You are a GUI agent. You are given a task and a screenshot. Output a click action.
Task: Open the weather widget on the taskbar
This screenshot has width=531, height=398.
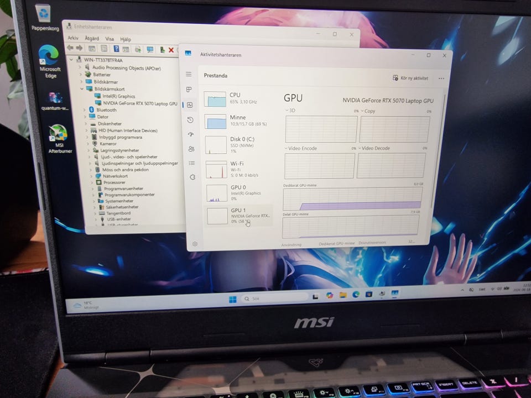point(86,305)
